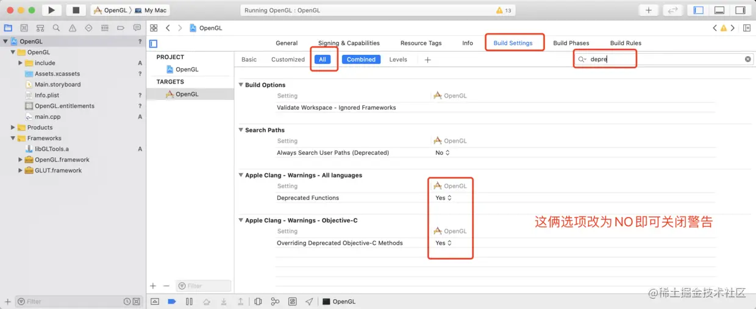Collapse Apple Clang Warnings All languages section
The width and height of the screenshot is (756, 309).
click(241, 175)
